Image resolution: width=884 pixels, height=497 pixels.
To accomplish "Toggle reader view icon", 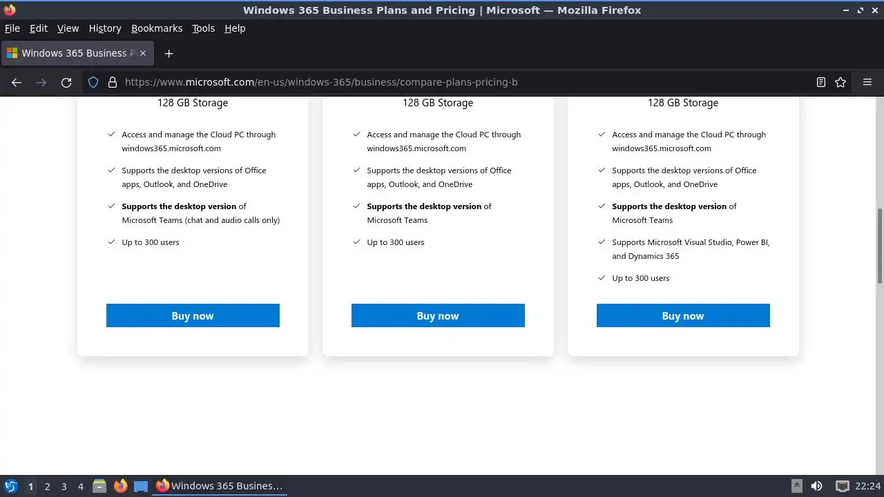I will 821,82.
